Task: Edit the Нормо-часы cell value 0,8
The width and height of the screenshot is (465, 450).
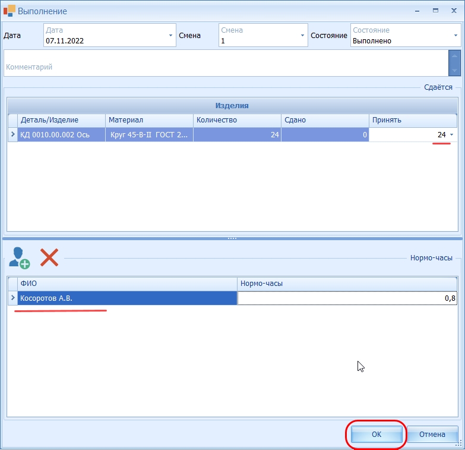Action: tap(347, 298)
